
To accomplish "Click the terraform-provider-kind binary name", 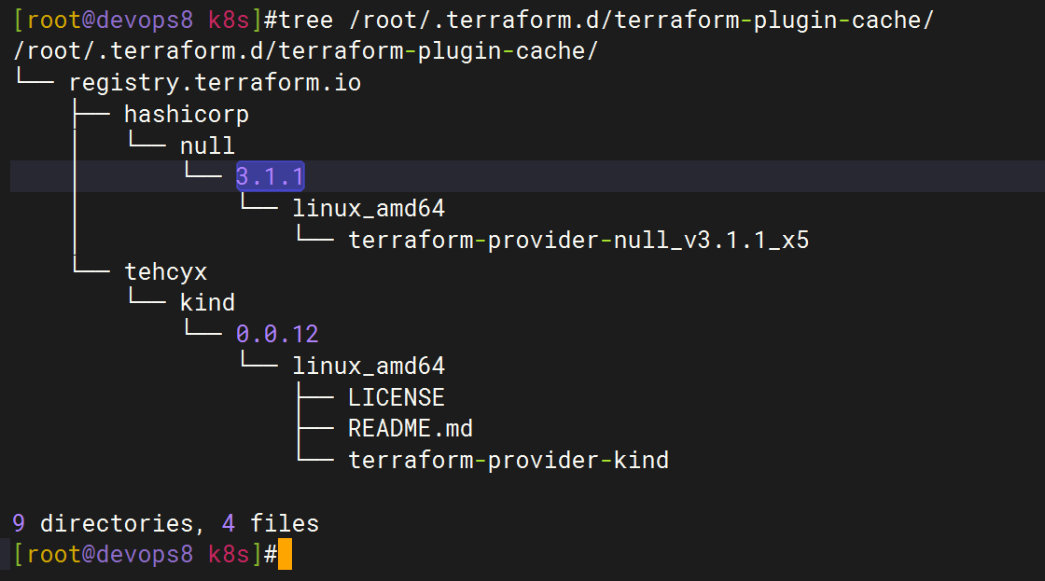I will (x=509, y=460).
